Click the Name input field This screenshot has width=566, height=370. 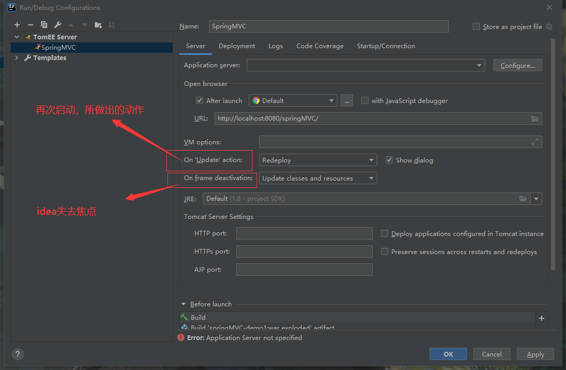point(329,26)
